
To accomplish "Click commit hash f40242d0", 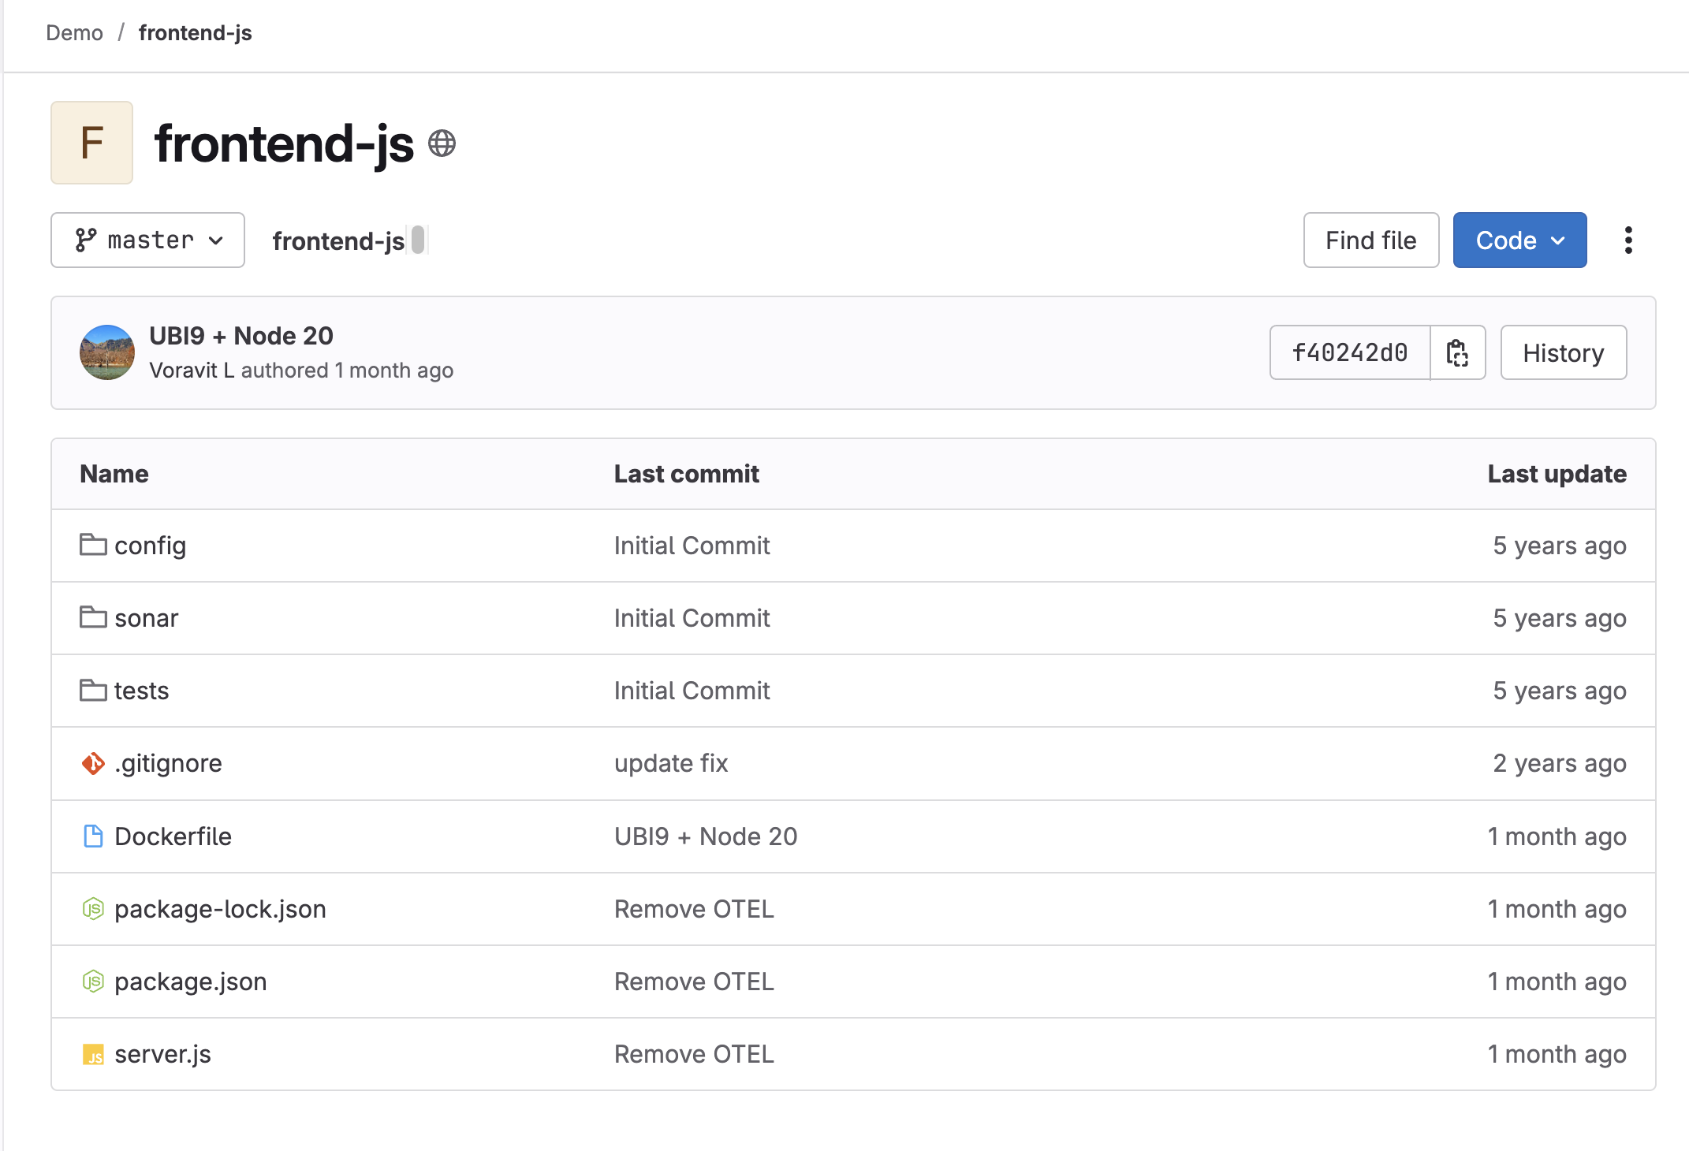I will (1350, 352).
